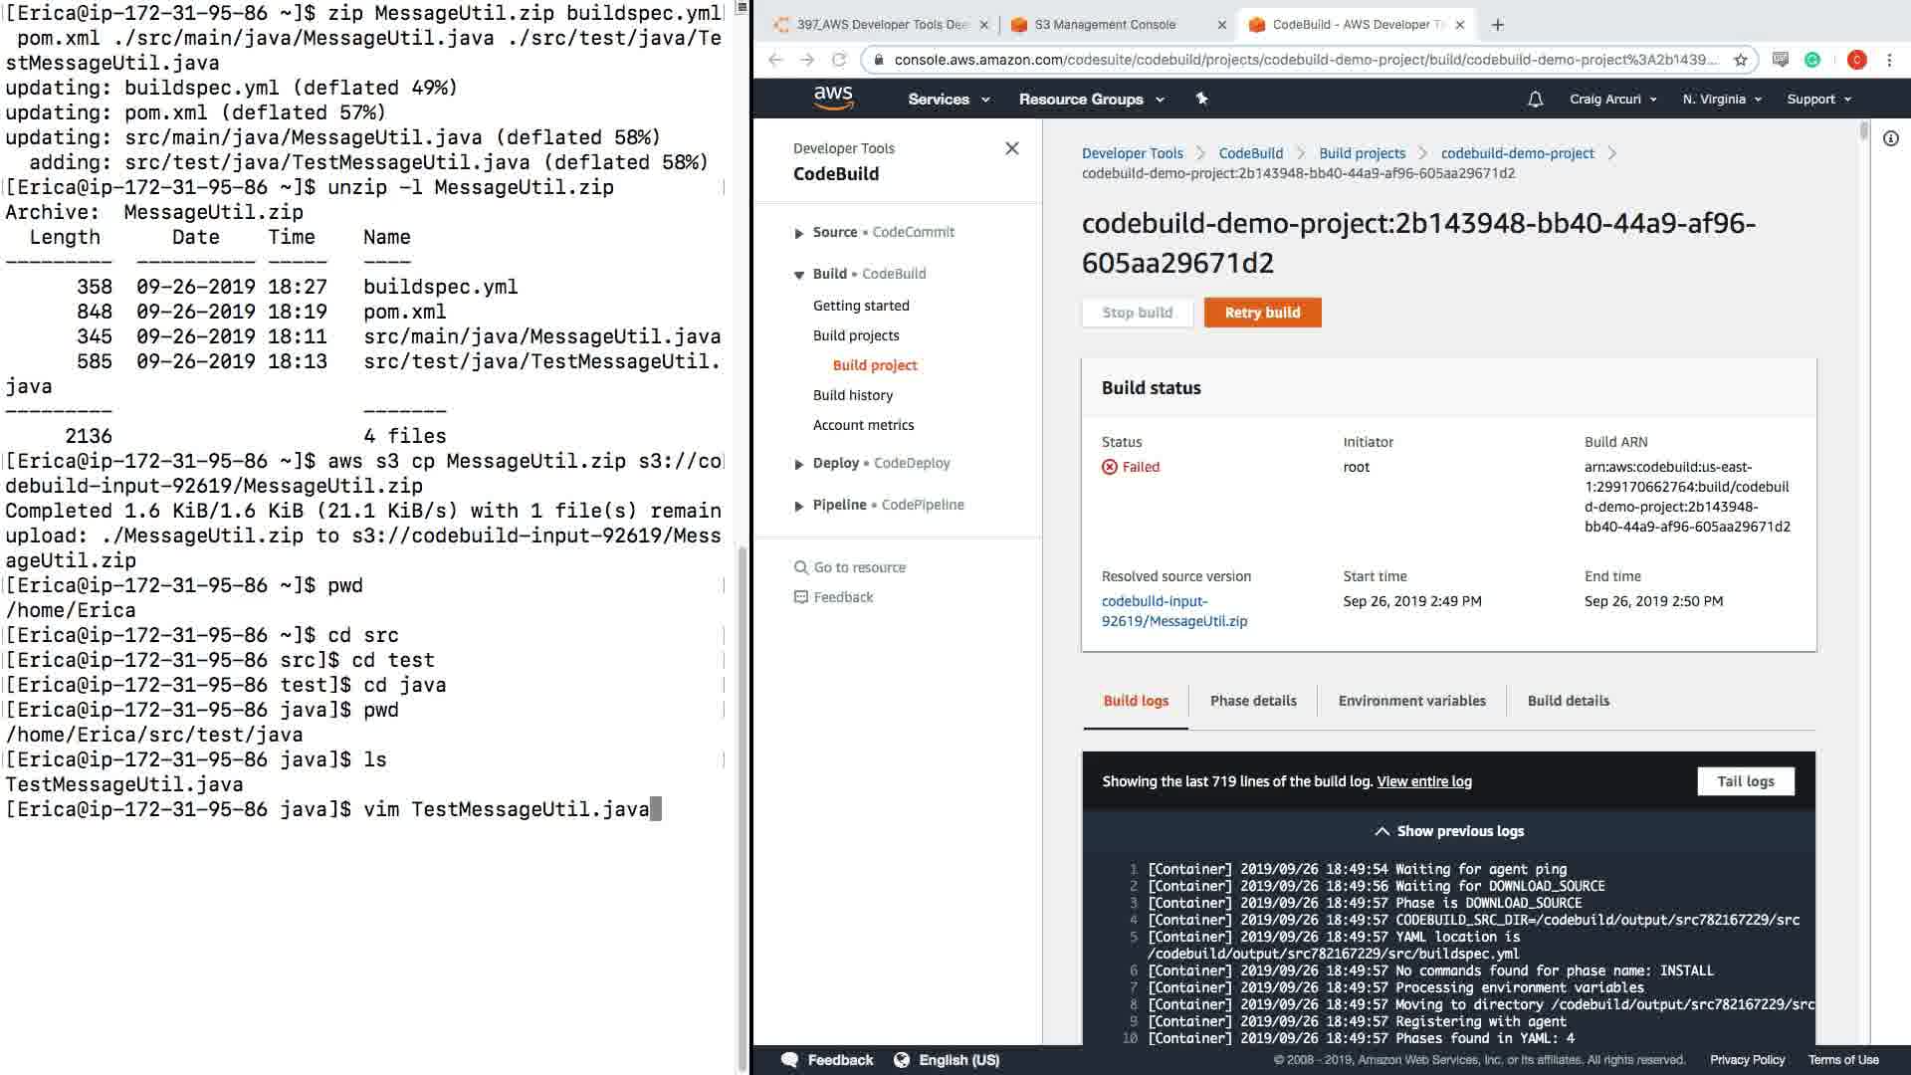Close the Developer Tools side panel

pos(1012,148)
